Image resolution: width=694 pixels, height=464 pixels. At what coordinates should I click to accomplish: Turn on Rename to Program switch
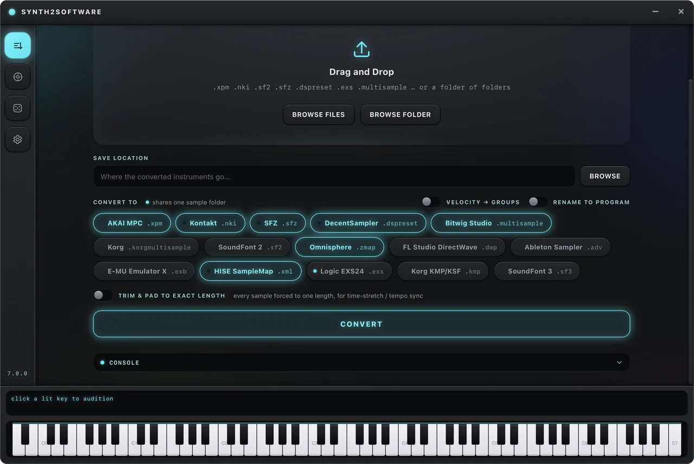(x=538, y=202)
